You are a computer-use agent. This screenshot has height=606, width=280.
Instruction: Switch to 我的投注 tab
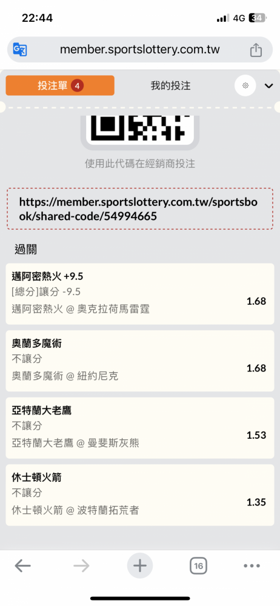point(170,85)
